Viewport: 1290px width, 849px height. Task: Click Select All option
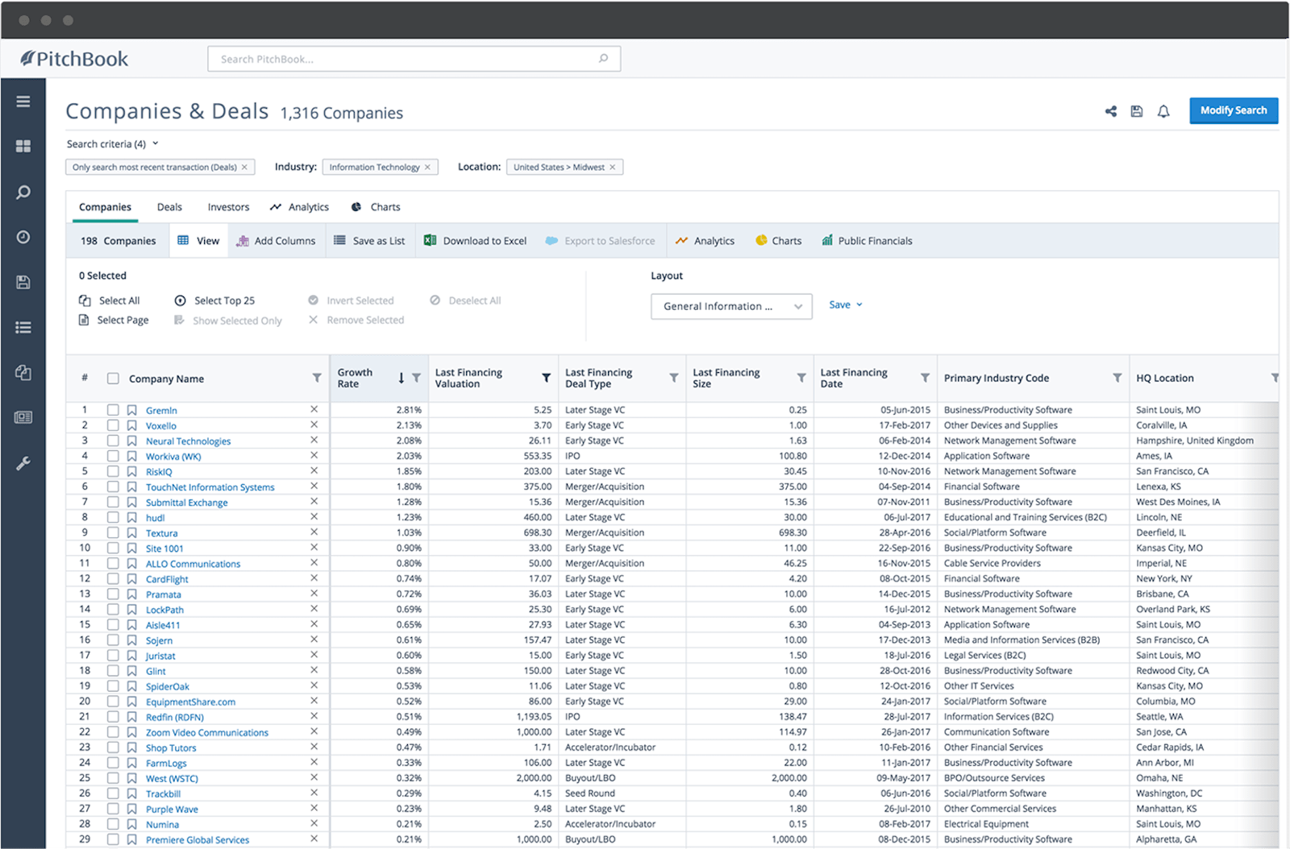110,300
